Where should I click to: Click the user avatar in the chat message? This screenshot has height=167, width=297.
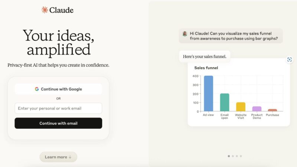point(185,33)
